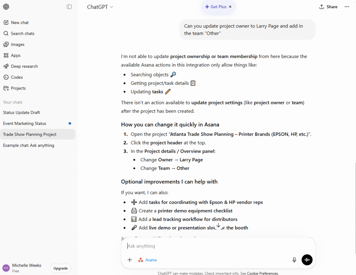Select the Status Update Draft chat
The height and width of the screenshot is (275, 356).
click(x=21, y=112)
